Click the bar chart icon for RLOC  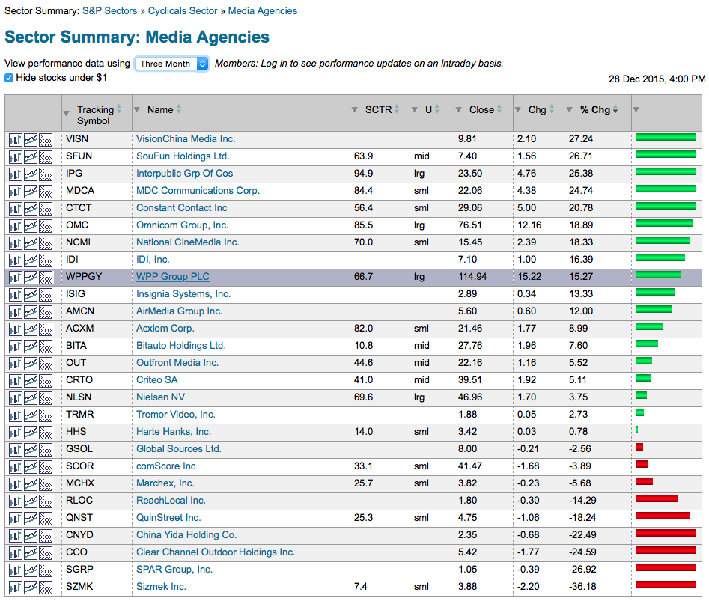click(16, 501)
